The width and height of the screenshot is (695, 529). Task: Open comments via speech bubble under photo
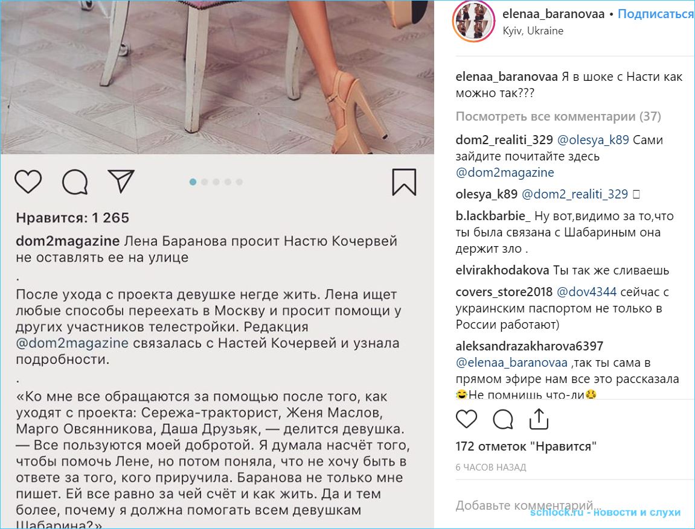pos(75,182)
